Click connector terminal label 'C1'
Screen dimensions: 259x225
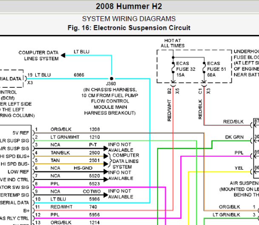point(200,91)
